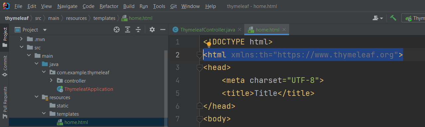Open the run configuration selector
Screen dimensions: 425x127
pyautogui.click(x=413, y=18)
